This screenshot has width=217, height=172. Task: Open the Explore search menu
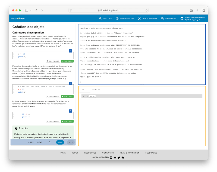(105, 18)
